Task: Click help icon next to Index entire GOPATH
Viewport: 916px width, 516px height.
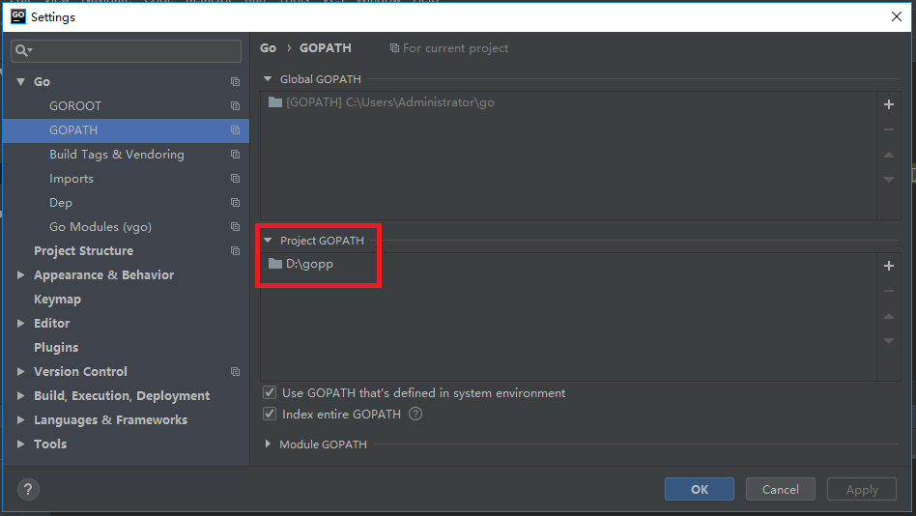Action: (415, 415)
